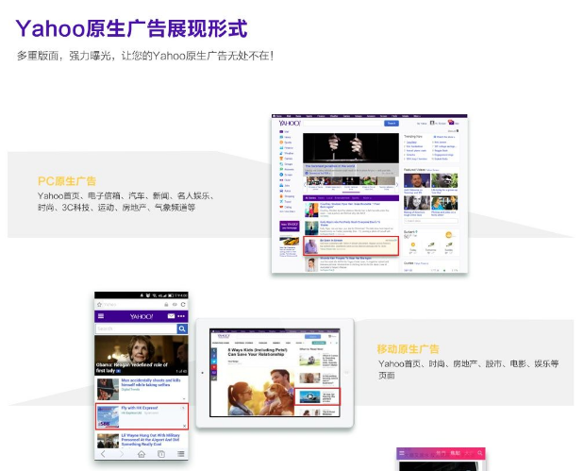Click the carousel previous arrow under desktop hero image
Image resolution: width=584 pixels, height=471 pixels.
[305, 184]
